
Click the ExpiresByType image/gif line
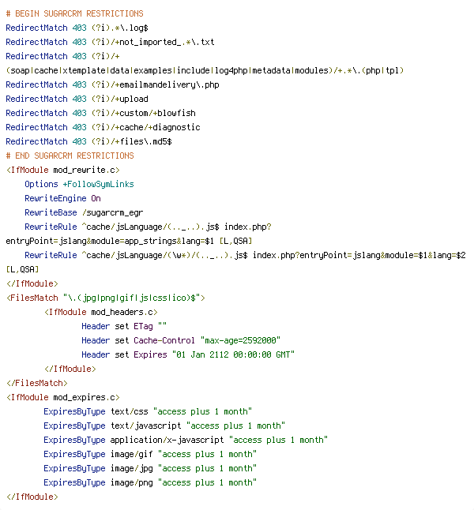click(x=150, y=454)
